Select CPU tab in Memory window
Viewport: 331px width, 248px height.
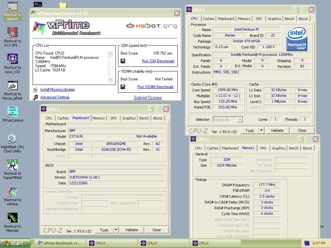[x=198, y=148]
